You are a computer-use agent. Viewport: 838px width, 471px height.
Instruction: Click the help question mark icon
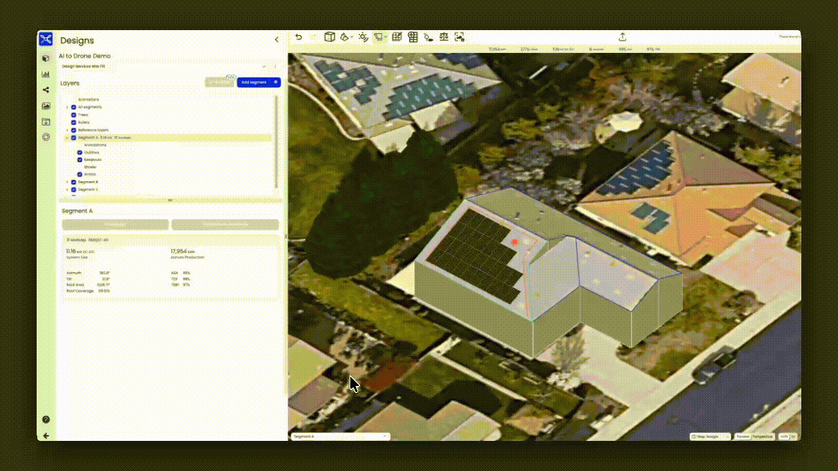46,419
